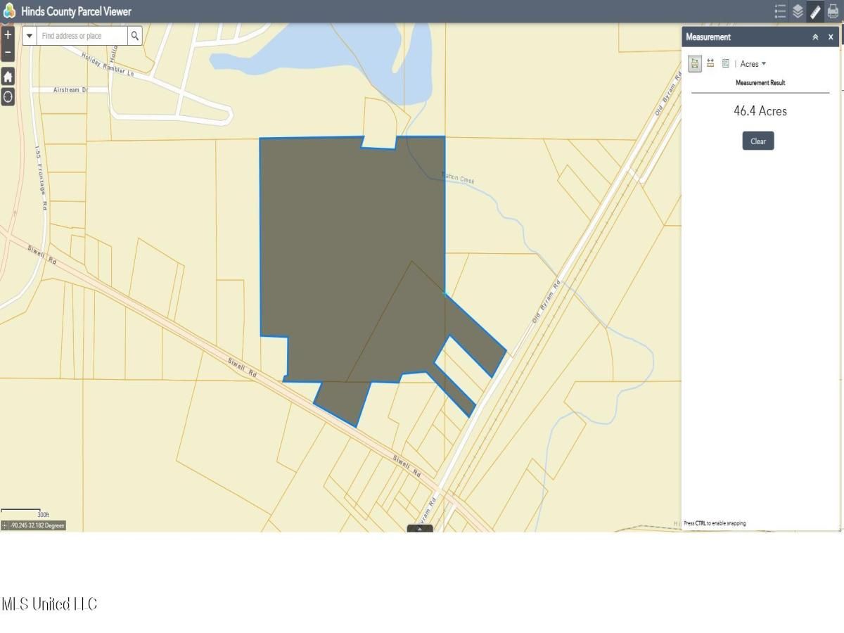The height and width of the screenshot is (633, 844).
Task: Open the Legend widget icon
Action: 780,11
